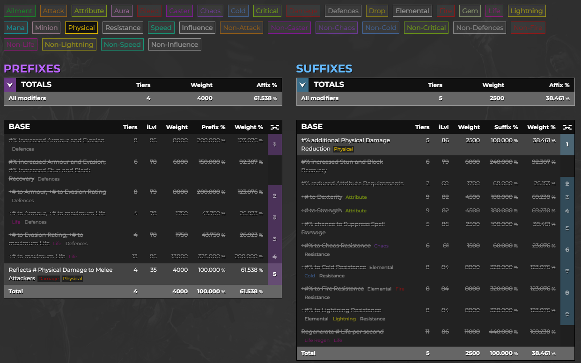Disable the Physical filter beside Minion
The height and width of the screenshot is (363, 581).
point(81,28)
